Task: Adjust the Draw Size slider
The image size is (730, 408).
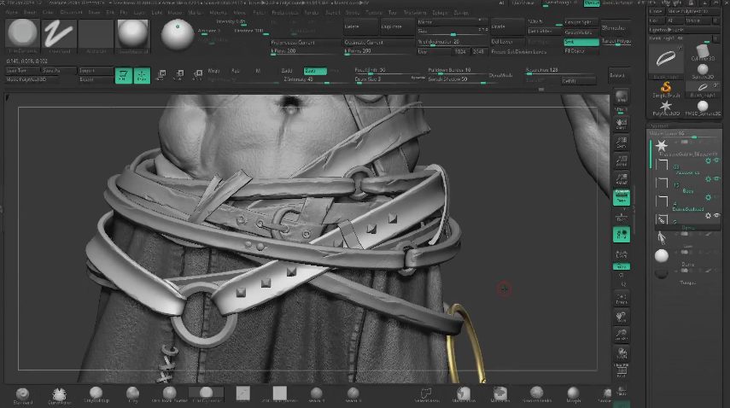Action: tap(382, 79)
